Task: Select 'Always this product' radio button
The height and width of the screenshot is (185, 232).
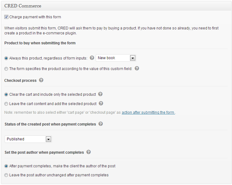Action: pos(6,58)
